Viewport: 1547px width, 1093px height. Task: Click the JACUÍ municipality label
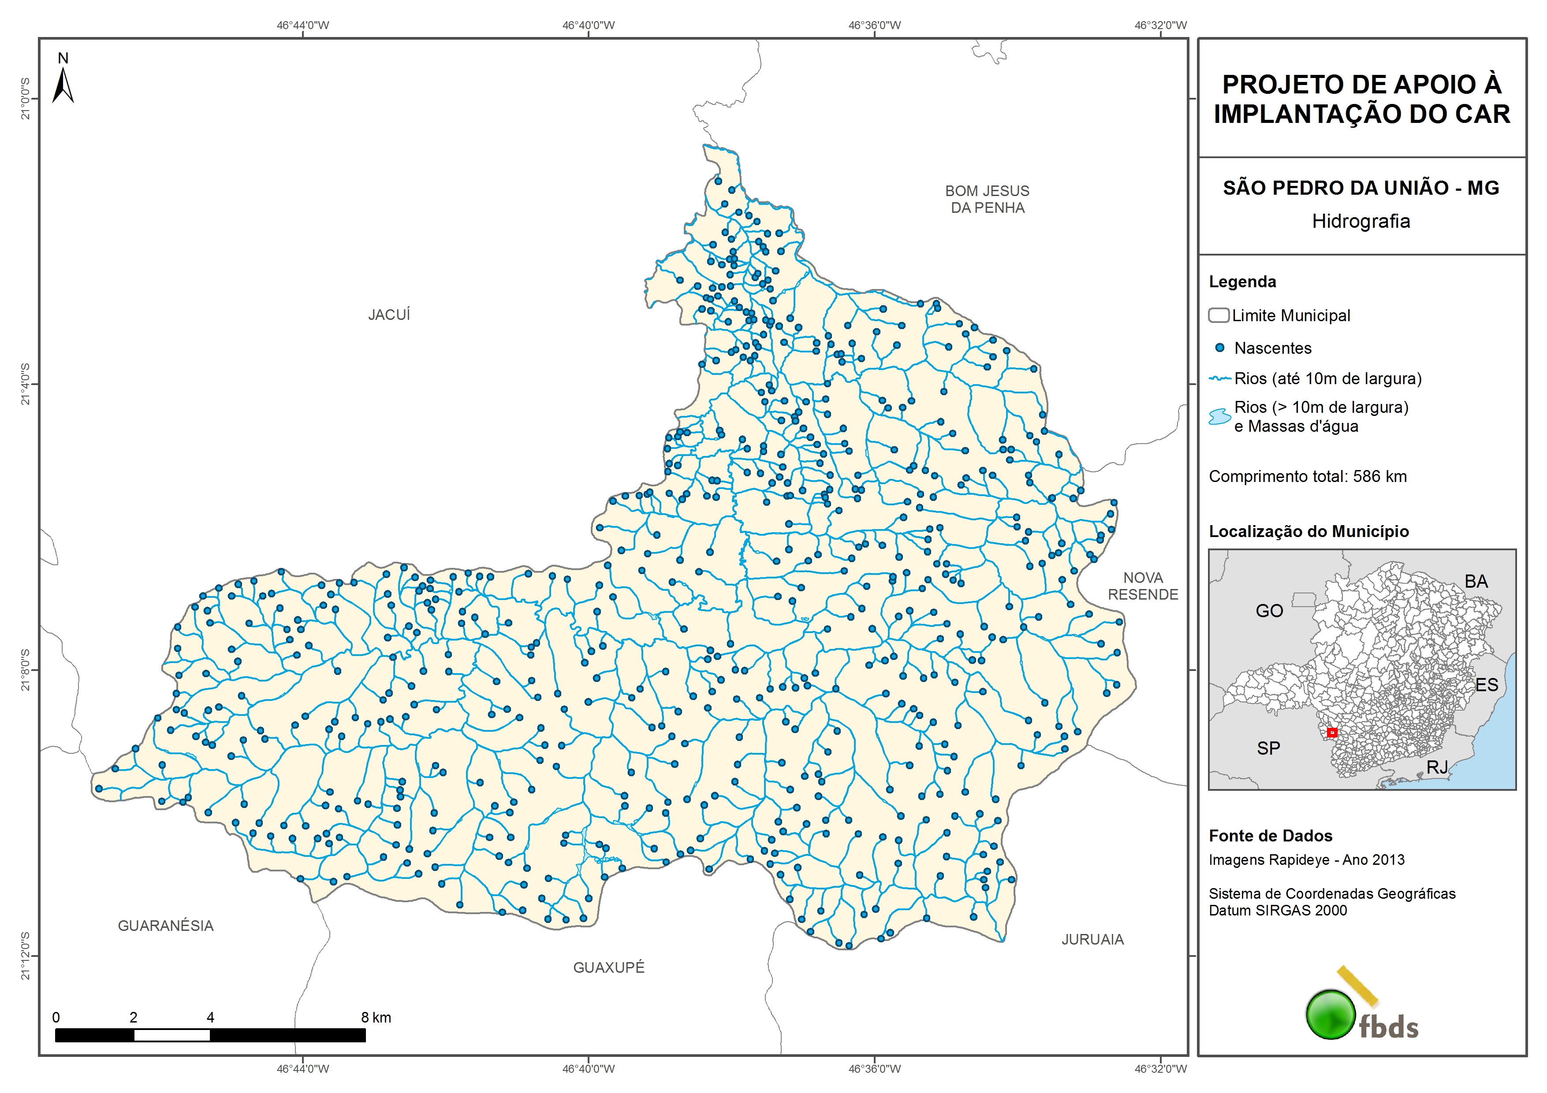coord(389,315)
